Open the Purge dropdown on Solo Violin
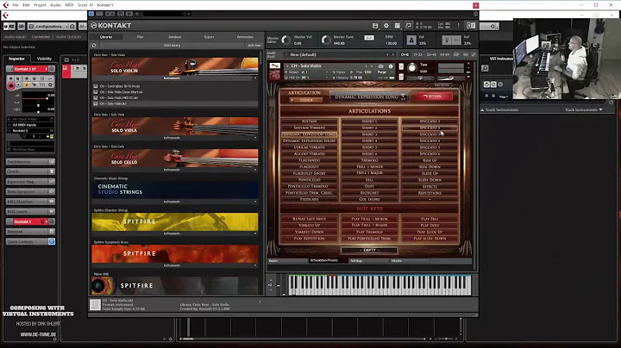The image size is (621, 348). click(383, 72)
